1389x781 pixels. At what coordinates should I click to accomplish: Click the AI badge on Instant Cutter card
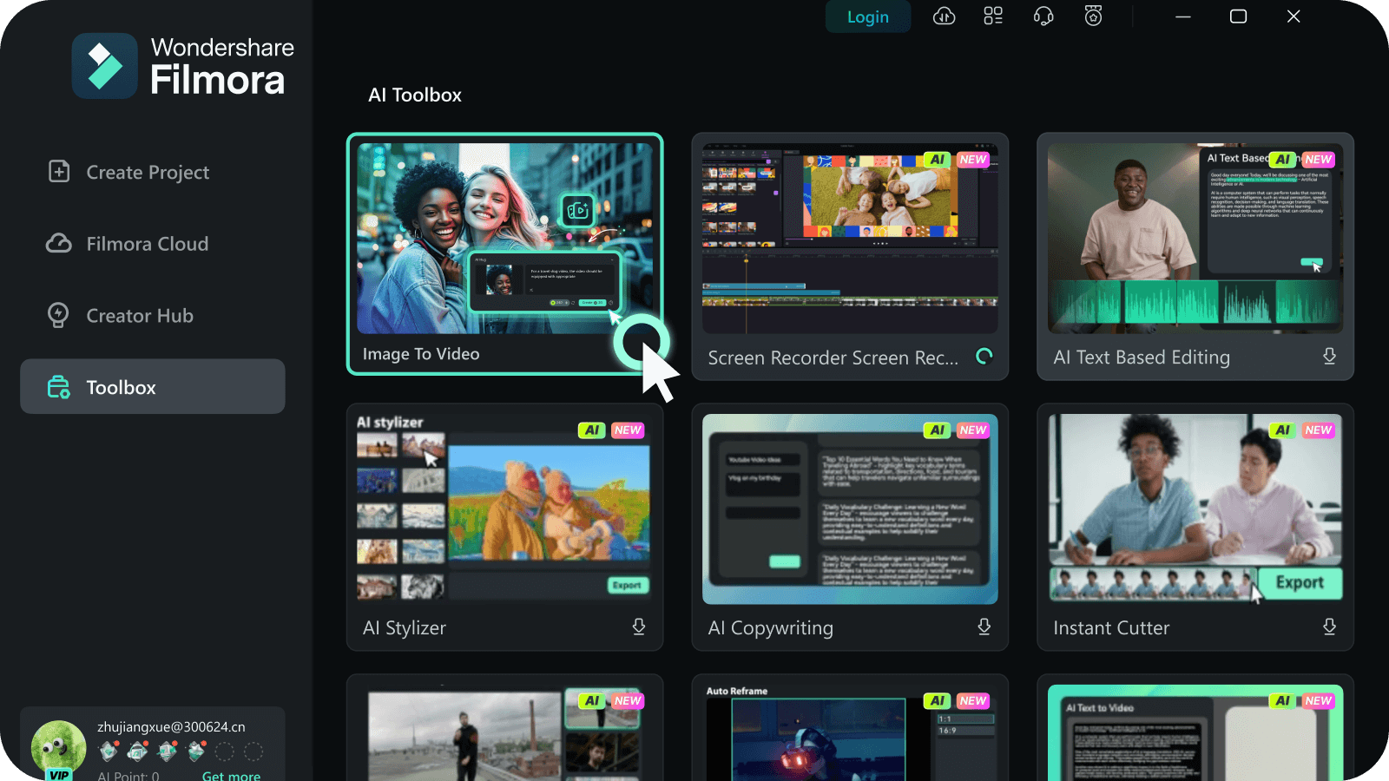click(x=1283, y=430)
